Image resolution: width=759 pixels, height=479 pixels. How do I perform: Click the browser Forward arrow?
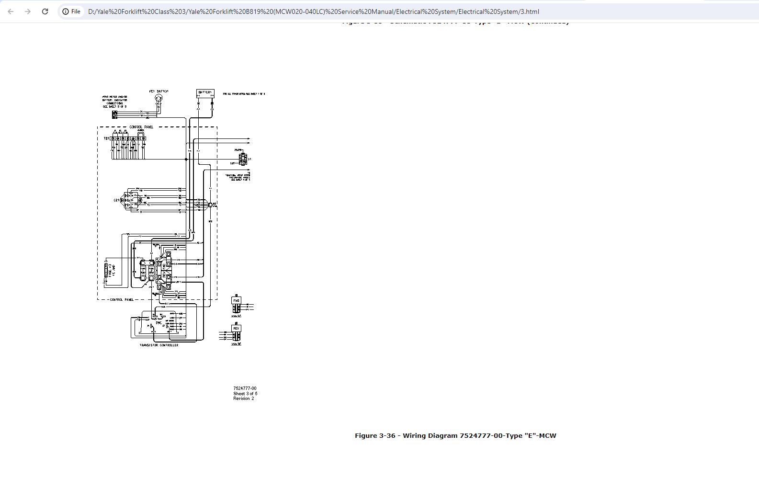[28, 11]
